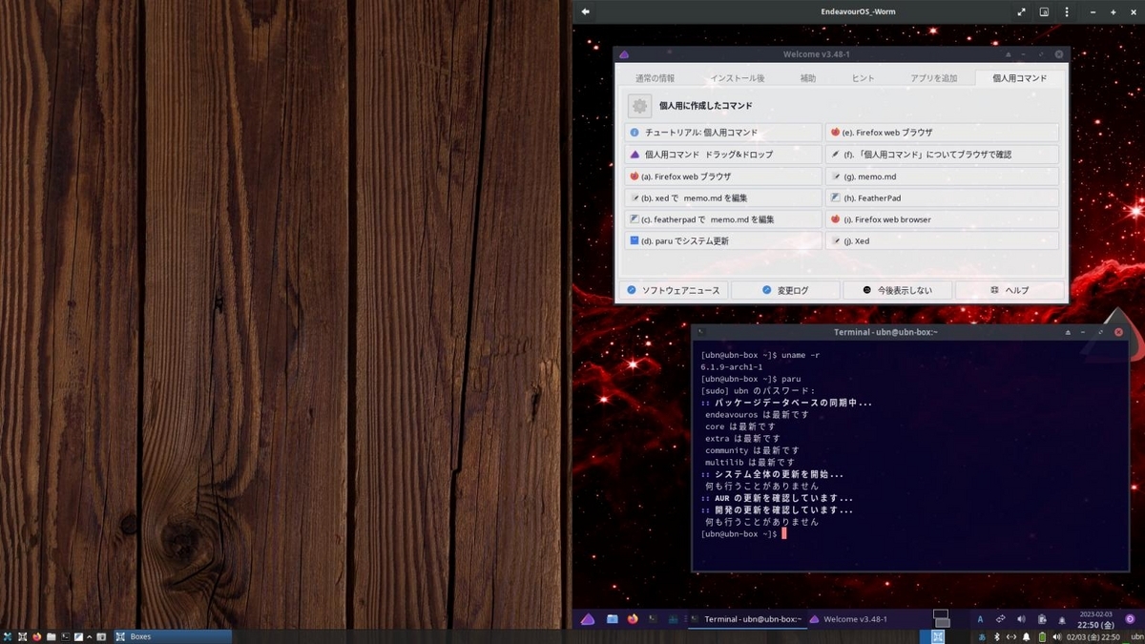This screenshot has height=644, width=1145.
Task: Click input method 'A' icon in guest panel
Action: coord(980,619)
